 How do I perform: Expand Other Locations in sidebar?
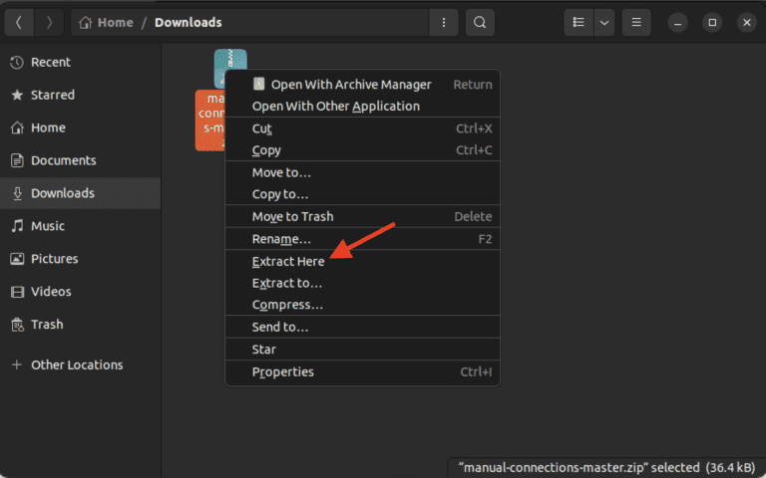point(76,364)
